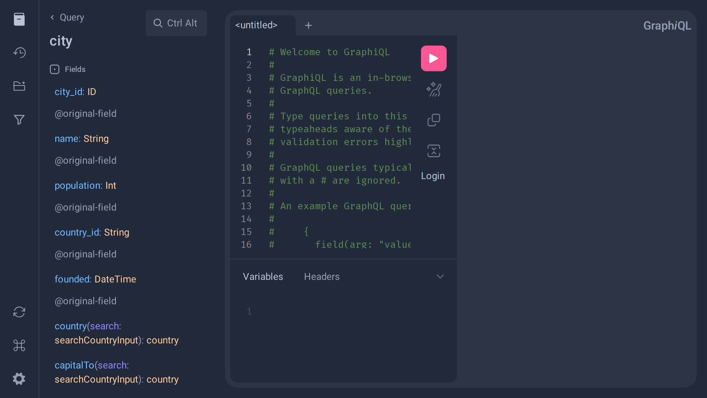The height and width of the screenshot is (398, 707).
Task: Click the GraphiQL logo text
Action: coord(667,26)
